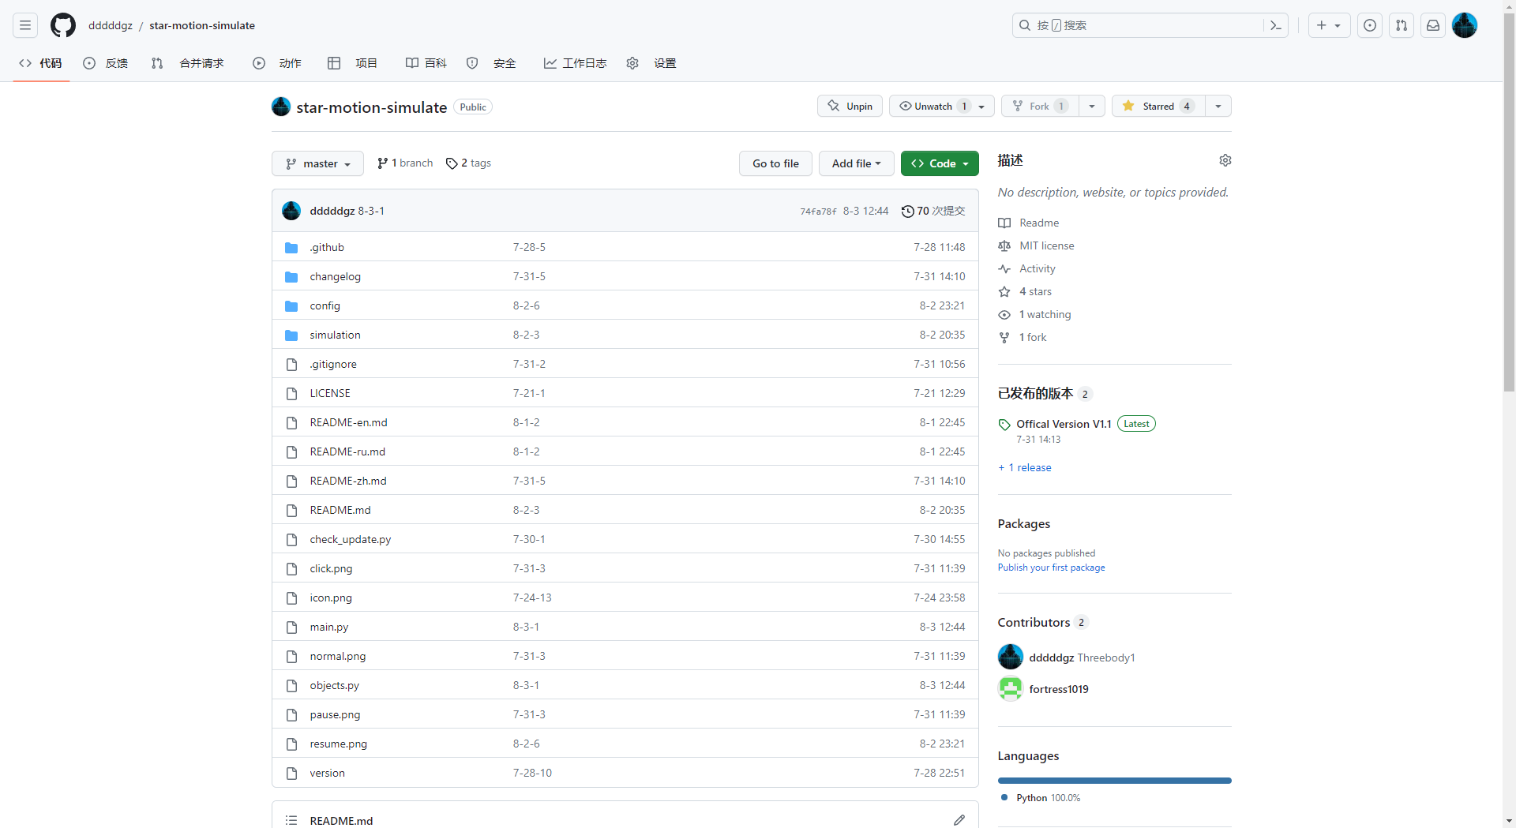This screenshot has height=828, width=1516.
Task: Open the user avatar menu
Action: click(x=1465, y=25)
